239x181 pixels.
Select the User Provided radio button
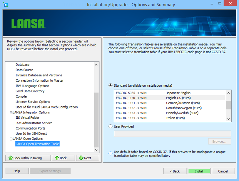click(x=110, y=126)
